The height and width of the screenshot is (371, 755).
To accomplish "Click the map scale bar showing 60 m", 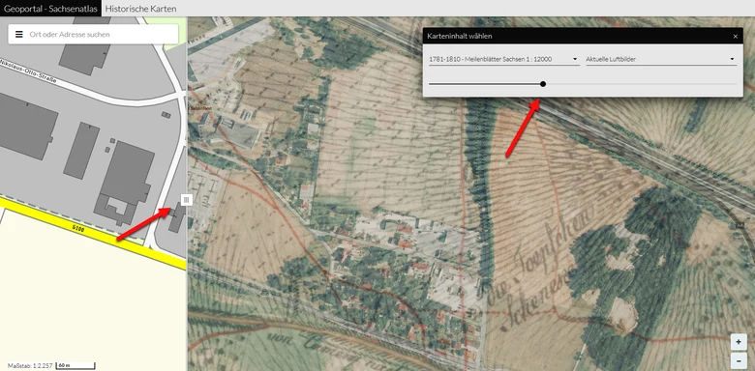I will tap(75, 366).
